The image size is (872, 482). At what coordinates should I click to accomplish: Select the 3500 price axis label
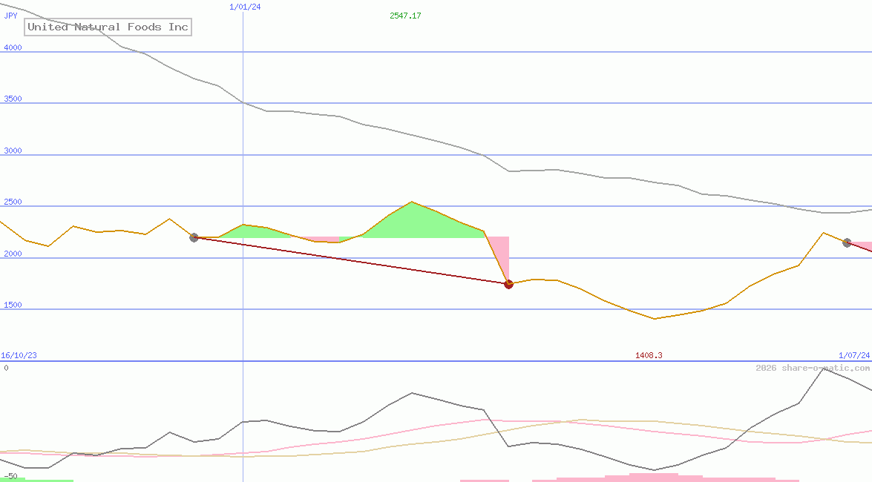click(13, 99)
